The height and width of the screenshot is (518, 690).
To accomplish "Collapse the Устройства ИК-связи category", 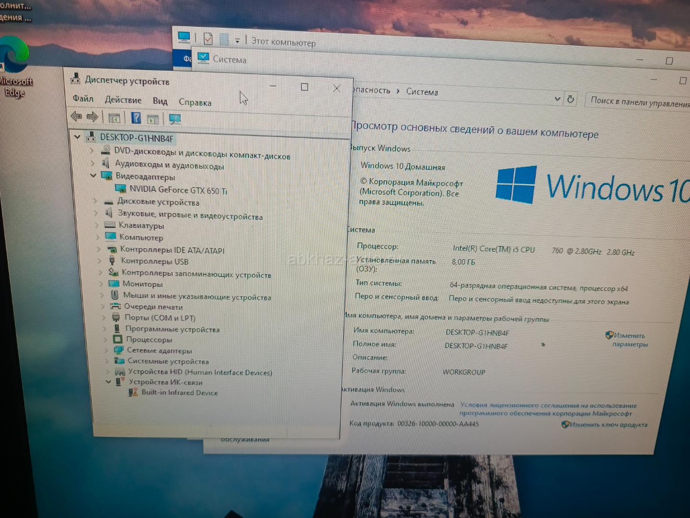I will 109,382.
